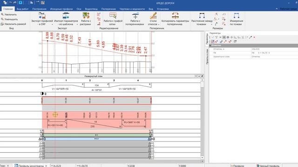Click the bottom small icon in the Редактирование group
This screenshot has height=167, width=298.
pyautogui.click(x=99, y=24)
